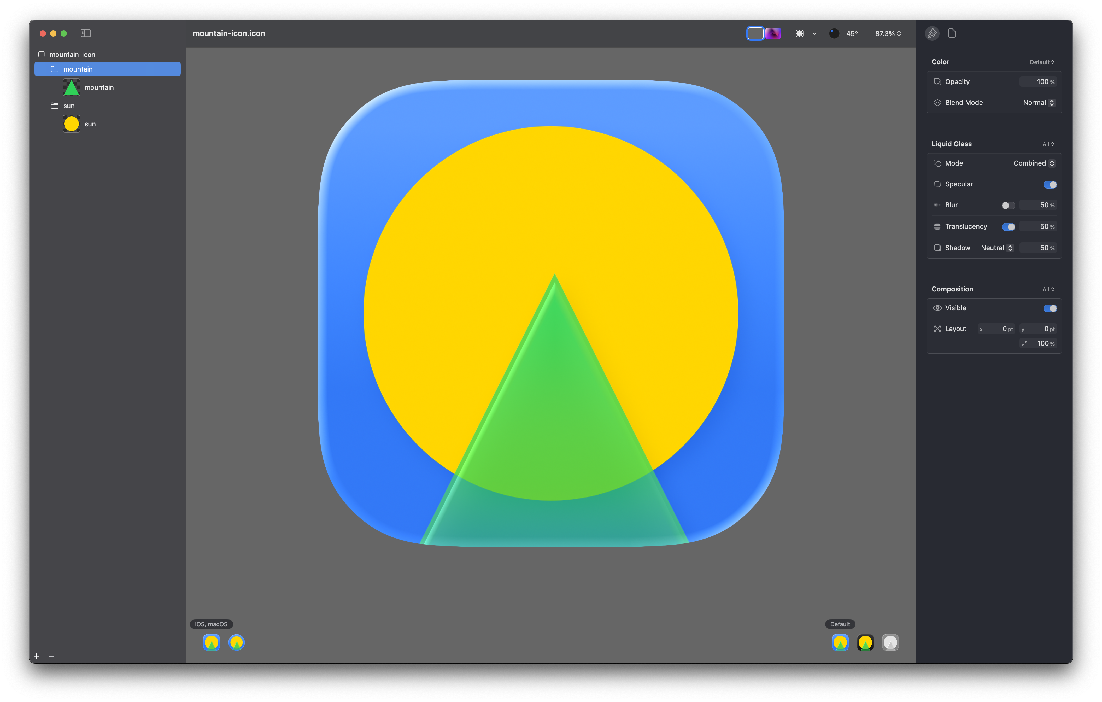
Task: Open the grid options chevron
Action: click(x=814, y=33)
